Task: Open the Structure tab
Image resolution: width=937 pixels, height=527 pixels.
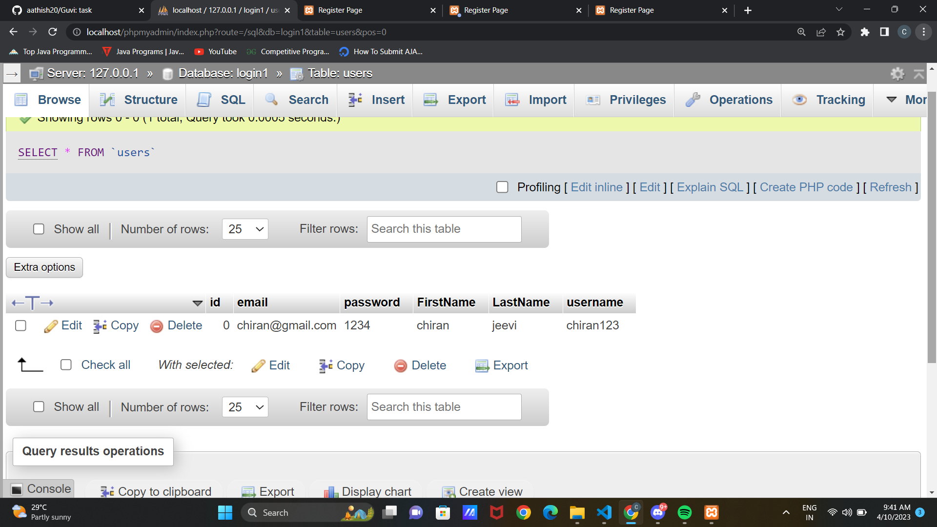Action: click(x=139, y=100)
